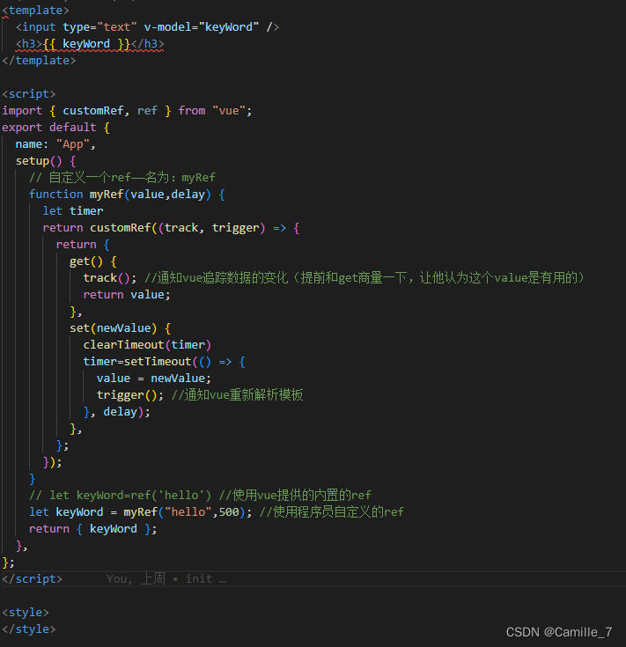This screenshot has width=626, height=647.
Task: Click the {{ keyWord }} interpolation in h3
Action: [86, 44]
